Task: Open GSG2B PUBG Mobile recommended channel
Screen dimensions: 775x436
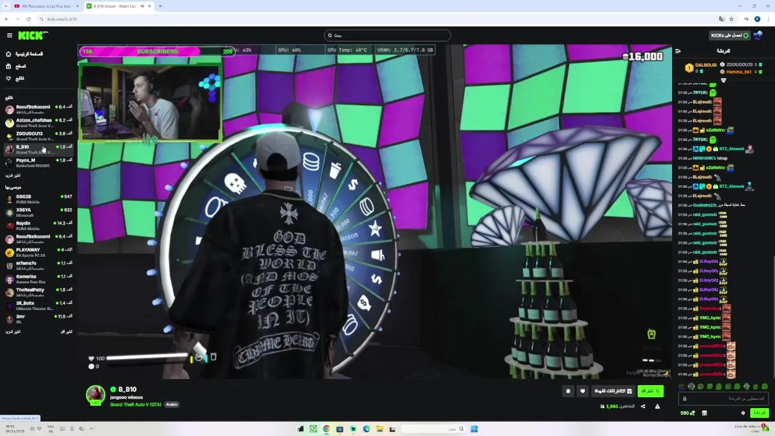Action: pyautogui.click(x=39, y=199)
